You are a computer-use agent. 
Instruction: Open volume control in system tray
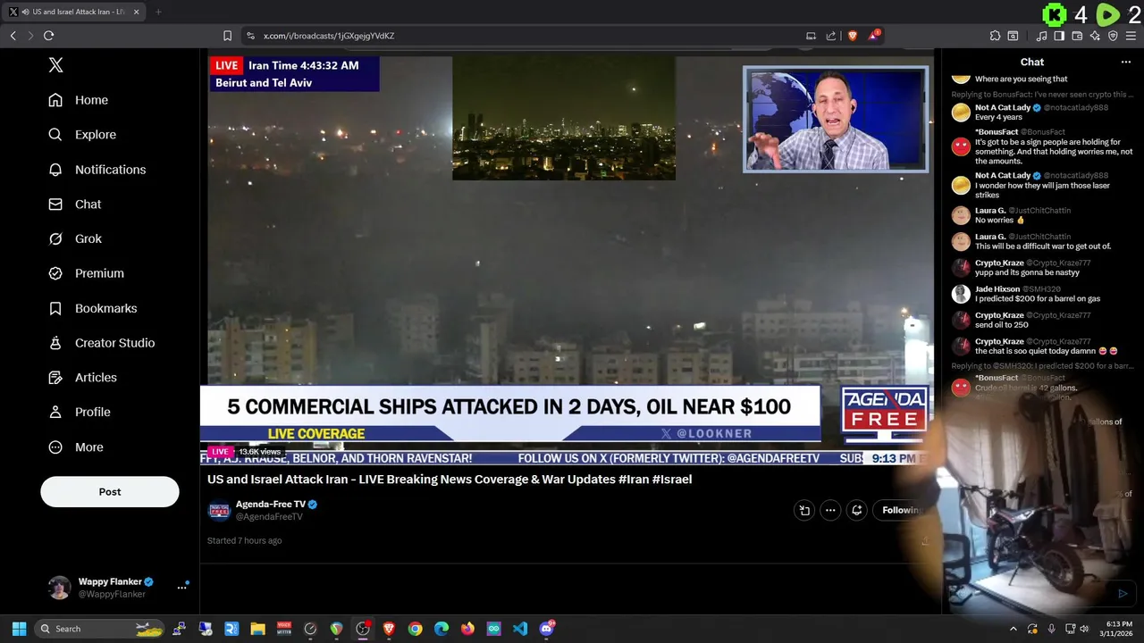(1084, 629)
